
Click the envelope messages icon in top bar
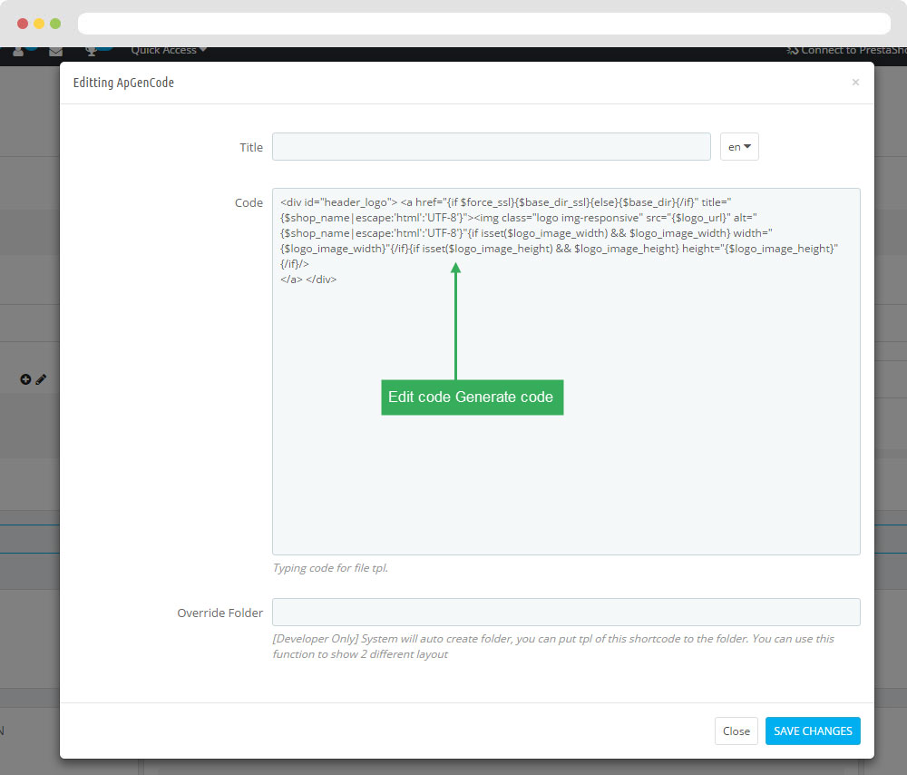click(x=56, y=52)
